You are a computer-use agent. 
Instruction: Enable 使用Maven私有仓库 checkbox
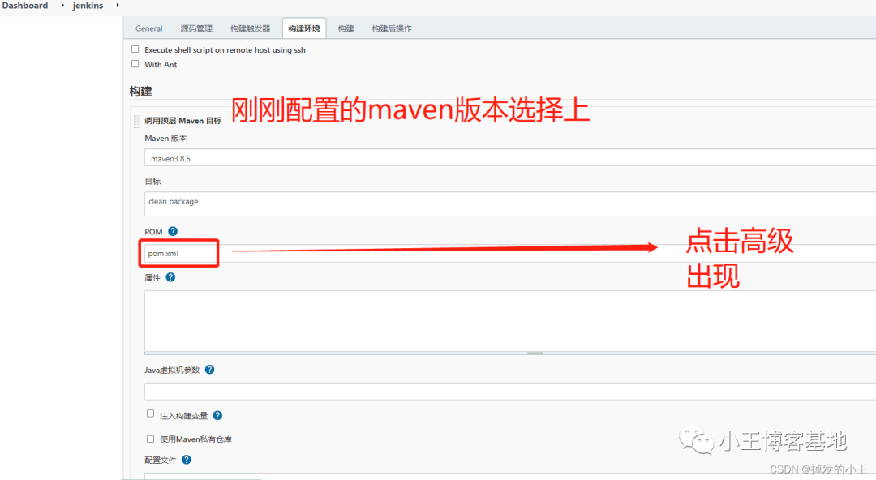pos(150,439)
